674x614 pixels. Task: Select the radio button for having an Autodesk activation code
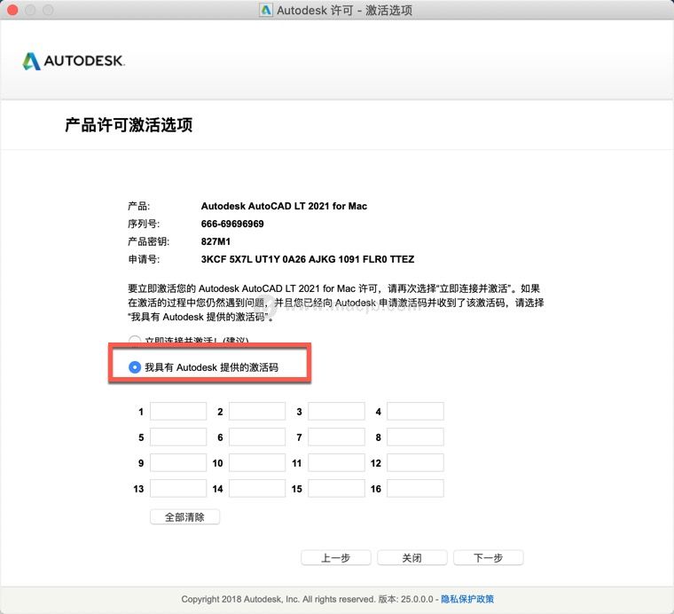135,367
